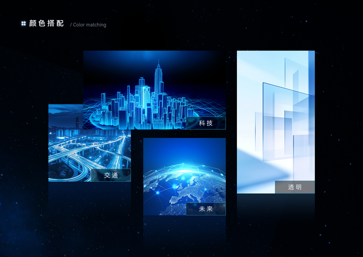Open the glowing earth network image

pyautogui.click(x=184, y=177)
